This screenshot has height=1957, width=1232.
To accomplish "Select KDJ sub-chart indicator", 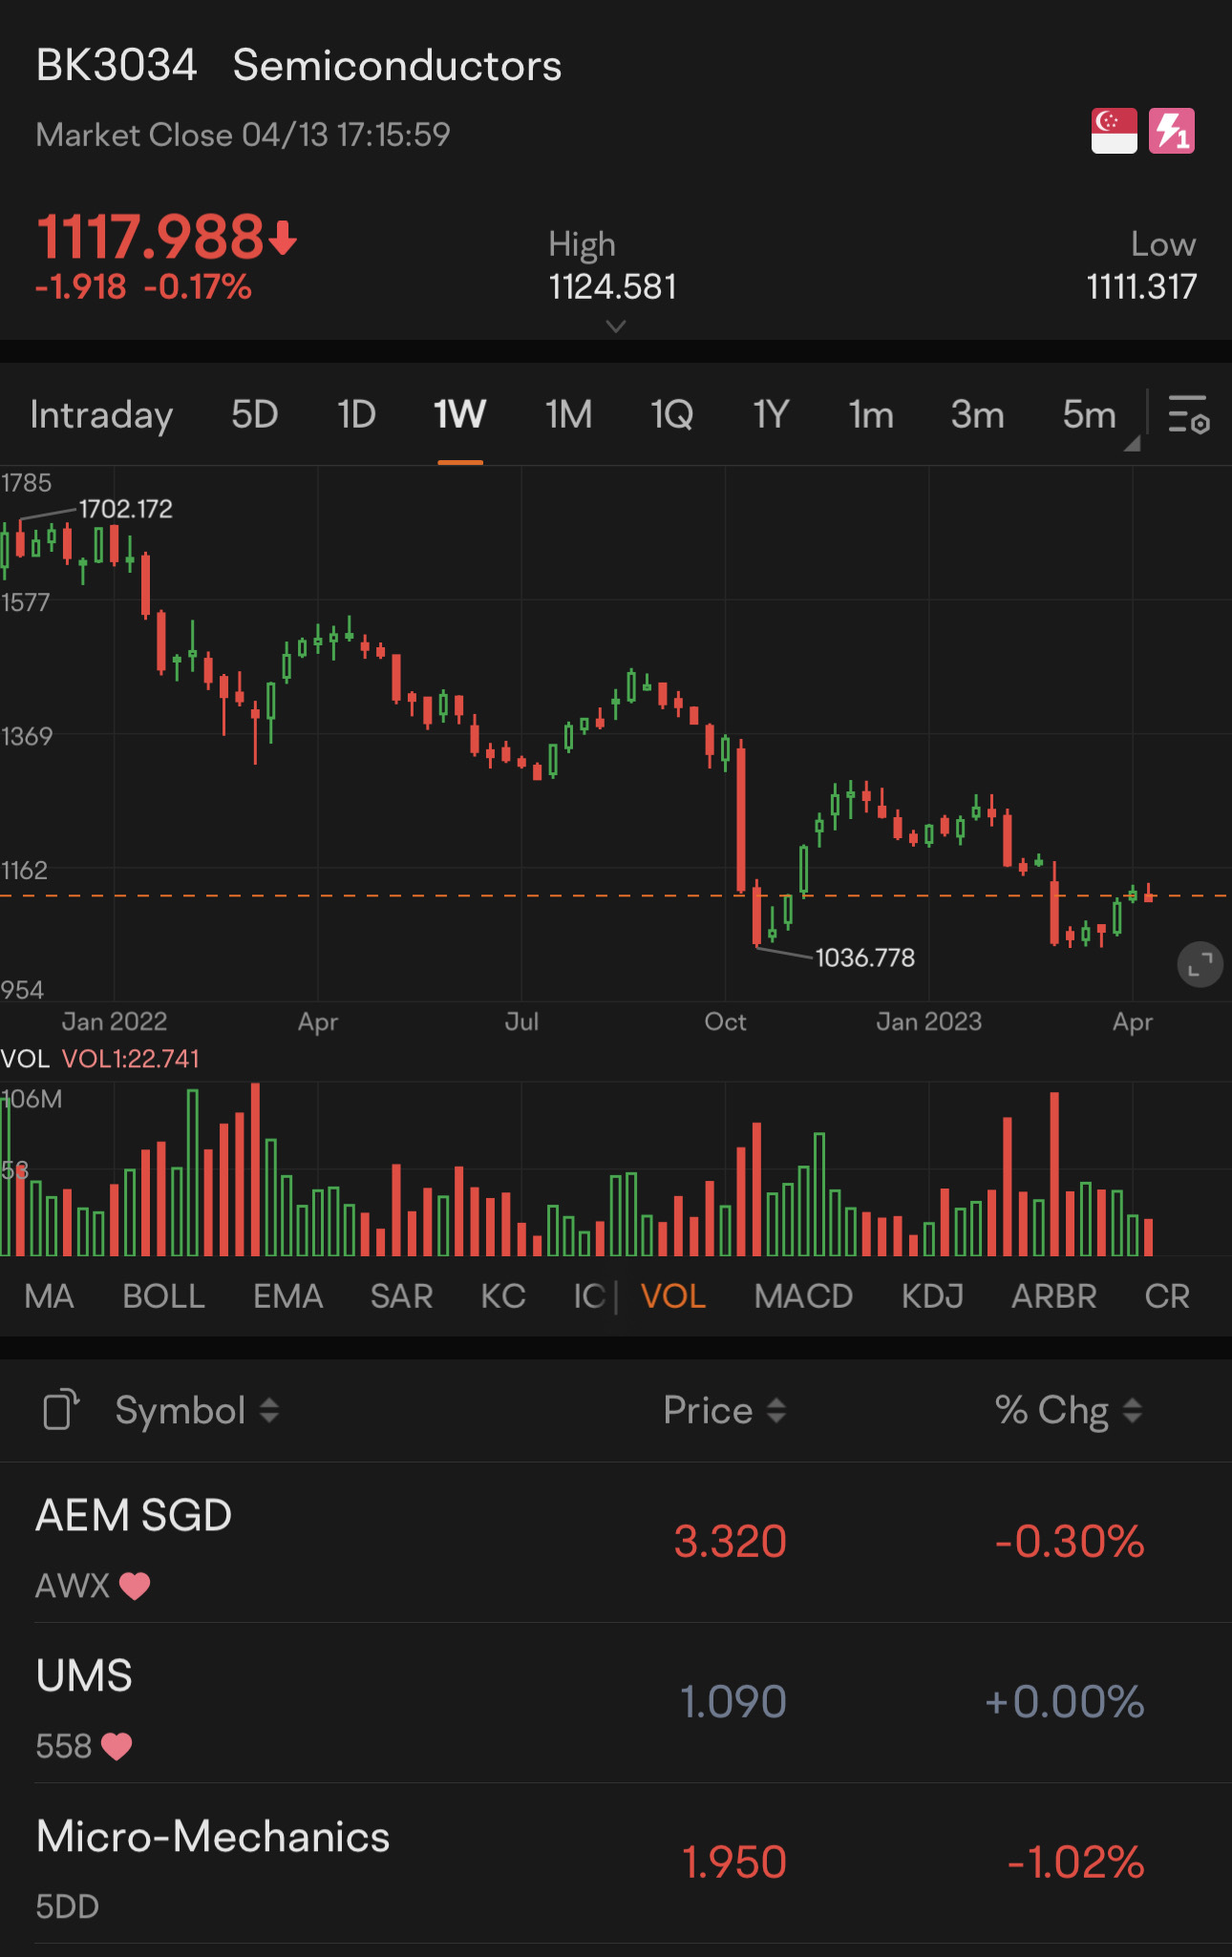I will coord(932,1296).
